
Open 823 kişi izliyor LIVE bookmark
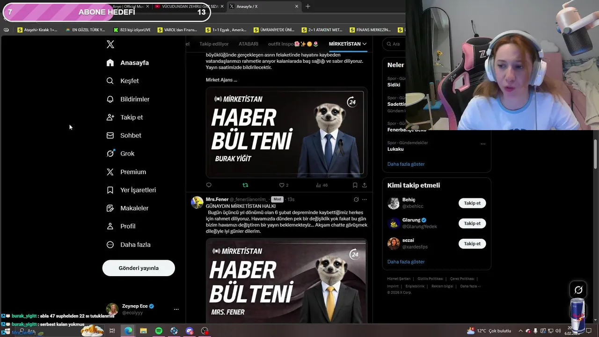tap(132, 30)
